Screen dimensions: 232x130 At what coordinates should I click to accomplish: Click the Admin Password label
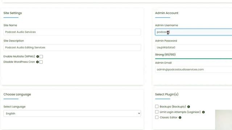(x=166, y=41)
